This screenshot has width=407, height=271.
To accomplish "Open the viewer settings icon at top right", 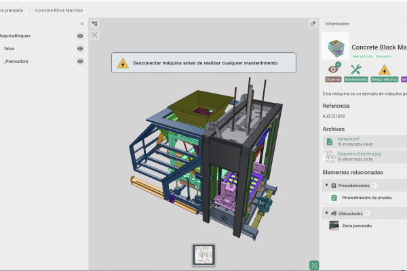I will click(x=313, y=24).
